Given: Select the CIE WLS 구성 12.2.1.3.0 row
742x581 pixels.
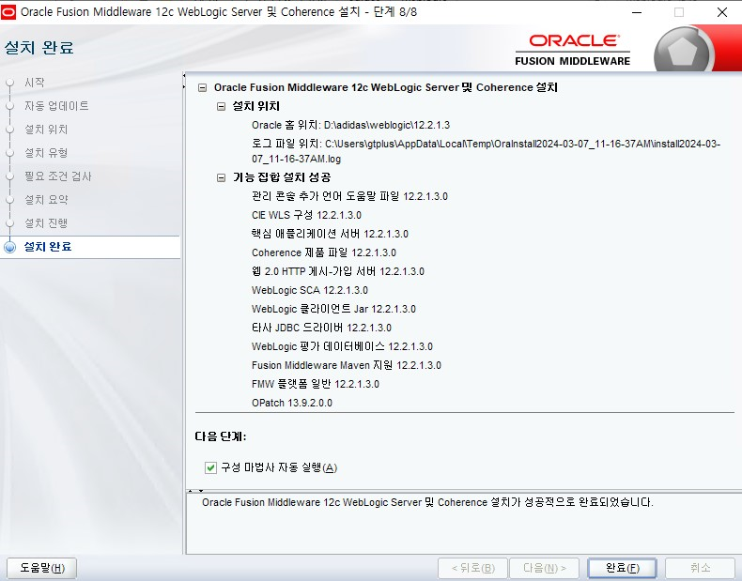Looking at the screenshot, I should point(306,215).
